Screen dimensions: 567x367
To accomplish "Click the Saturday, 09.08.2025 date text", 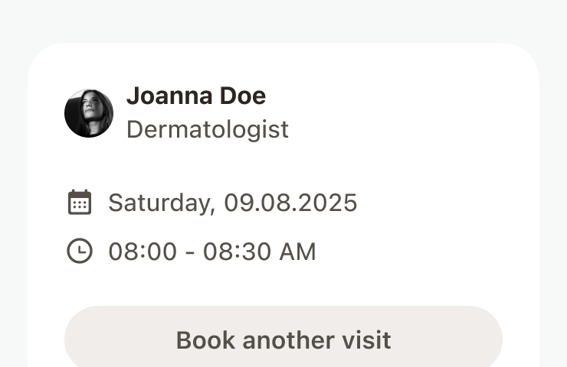I will [232, 203].
